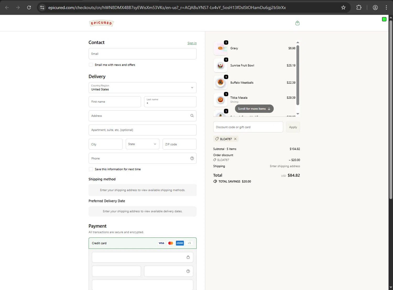
Task: Bookmark this page with the star
Action: (x=343, y=7)
